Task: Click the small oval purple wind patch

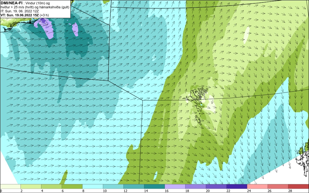Action: 75,30
